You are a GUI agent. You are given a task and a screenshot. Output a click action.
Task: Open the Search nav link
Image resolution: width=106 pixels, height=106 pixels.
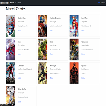coord(19,3)
